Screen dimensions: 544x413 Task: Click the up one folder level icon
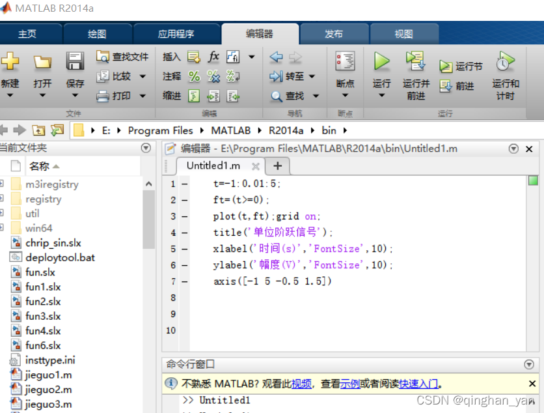(x=38, y=130)
